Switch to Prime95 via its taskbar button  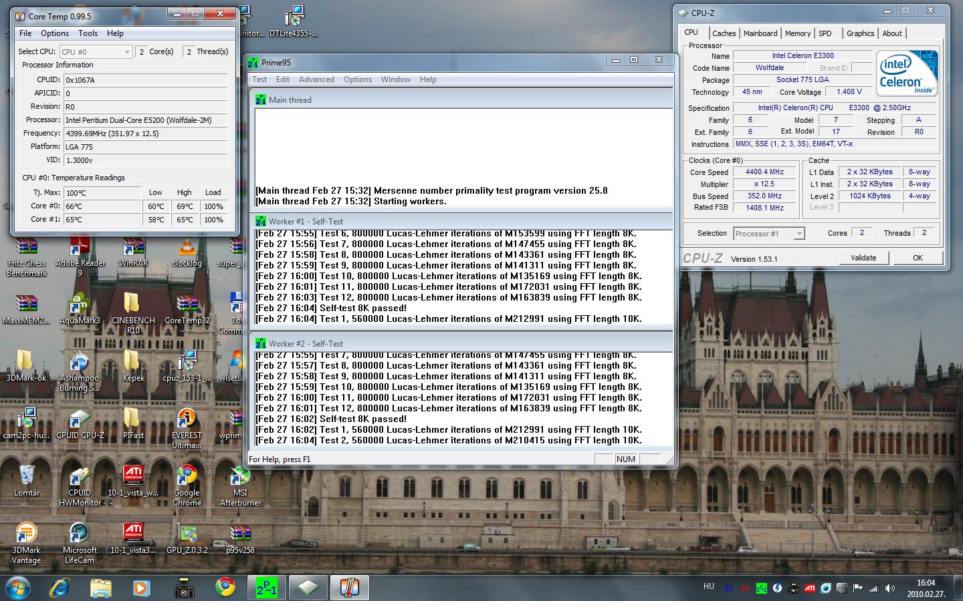pos(267,588)
